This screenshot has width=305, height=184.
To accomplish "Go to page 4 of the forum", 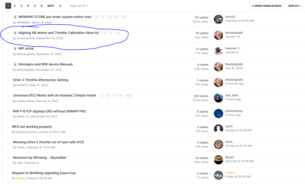I will (x=28, y=6).
